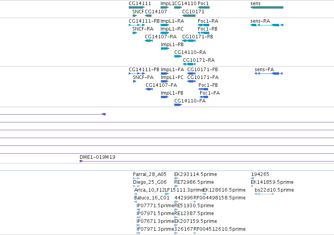
Task: Click transcript ImpL1-RB
Action: pos(165,48)
